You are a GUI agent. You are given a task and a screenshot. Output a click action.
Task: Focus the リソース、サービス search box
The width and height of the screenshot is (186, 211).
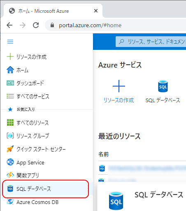pos(151,42)
